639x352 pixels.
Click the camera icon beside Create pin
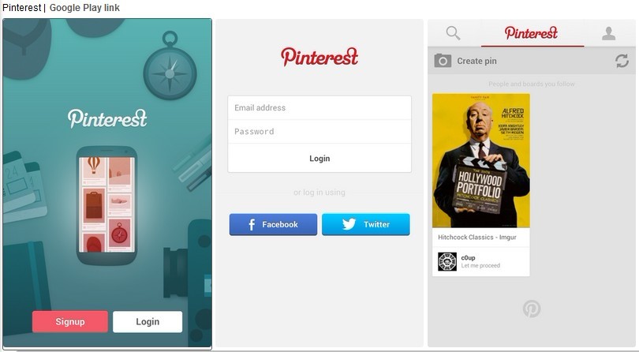(x=443, y=61)
